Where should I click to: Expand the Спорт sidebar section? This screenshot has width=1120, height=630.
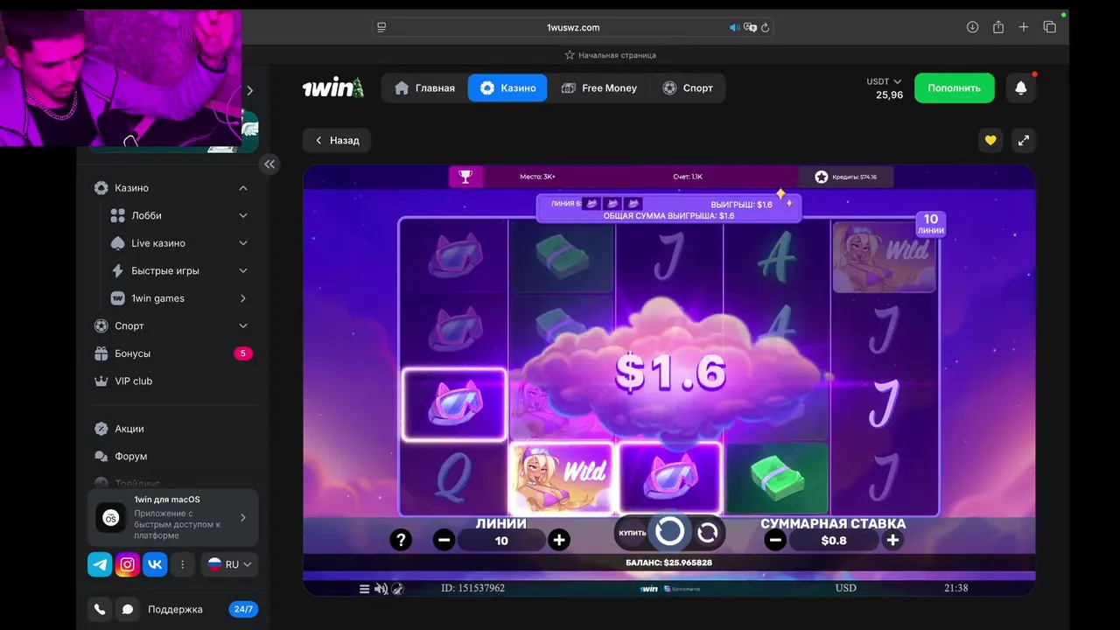pos(243,325)
